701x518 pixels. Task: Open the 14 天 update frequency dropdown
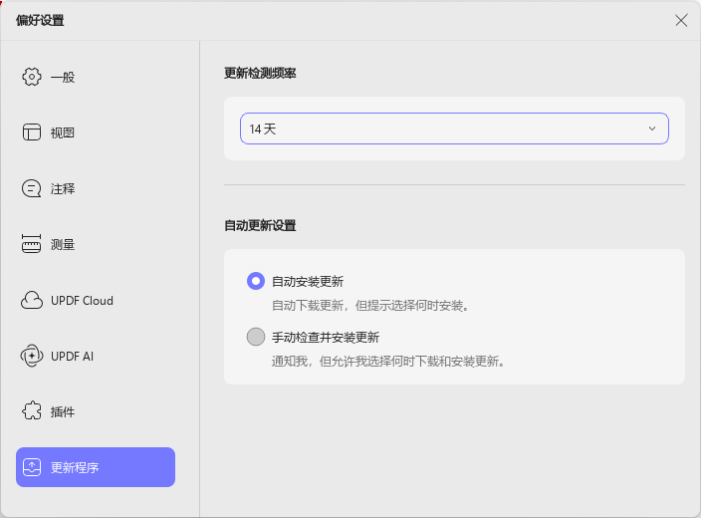point(454,129)
